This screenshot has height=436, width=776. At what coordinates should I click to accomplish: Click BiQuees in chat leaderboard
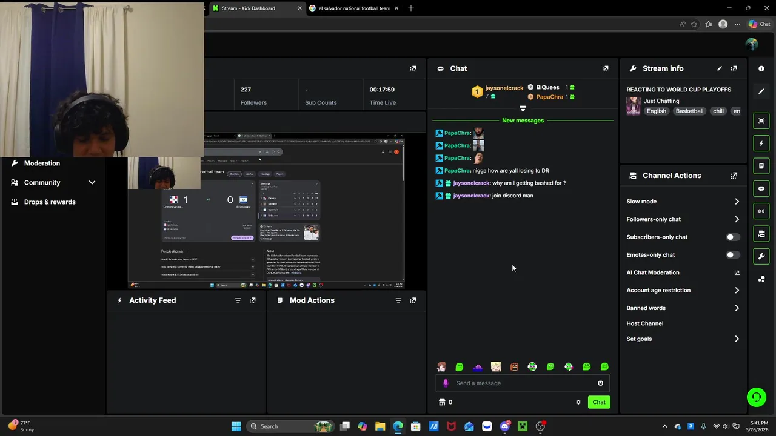(x=547, y=88)
